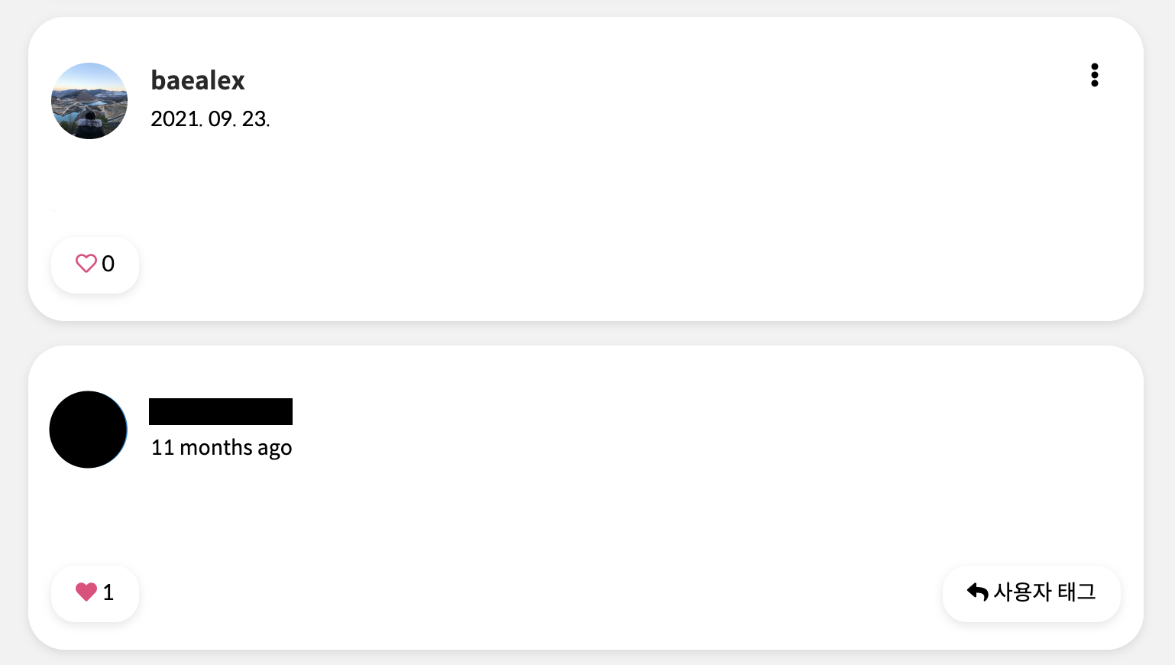Viewport: 1175px width, 665px height.
Task: Click the like count showing 0
Action: 108,264
